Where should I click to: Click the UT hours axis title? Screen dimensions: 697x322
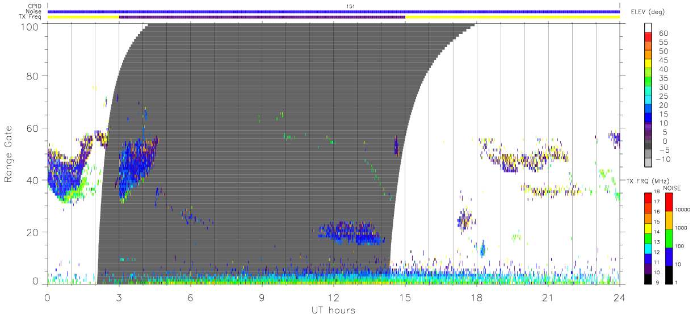(333, 310)
